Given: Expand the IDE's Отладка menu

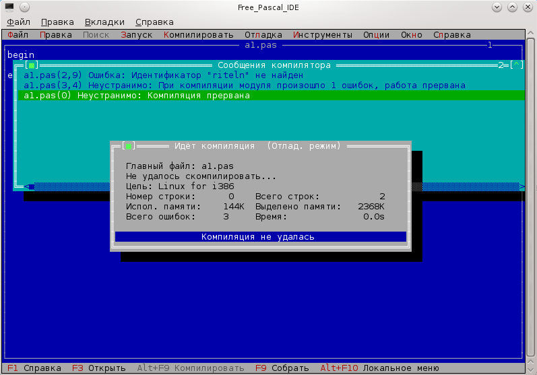Looking at the screenshot, I should pyautogui.click(x=263, y=35).
